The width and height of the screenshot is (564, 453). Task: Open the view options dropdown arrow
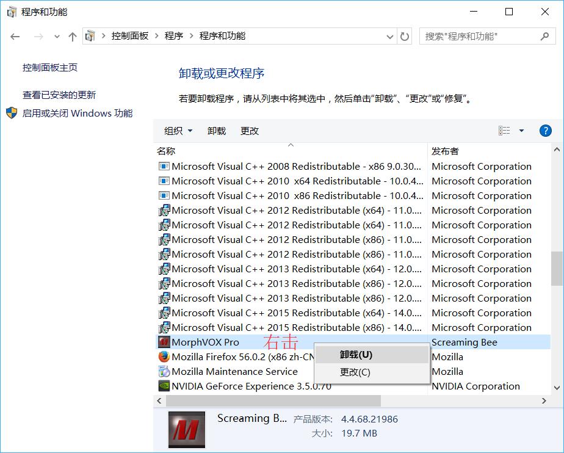coord(521,131)
